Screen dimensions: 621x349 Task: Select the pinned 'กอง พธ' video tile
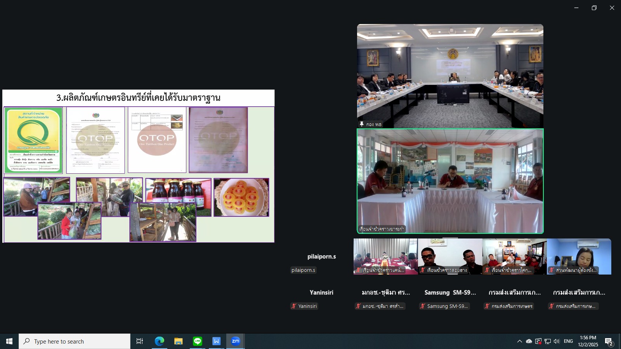[x=450, y=76]
